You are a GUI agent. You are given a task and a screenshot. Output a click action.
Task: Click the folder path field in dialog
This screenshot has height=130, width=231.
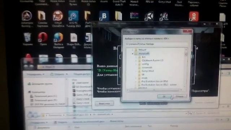[x=157, y=44]
